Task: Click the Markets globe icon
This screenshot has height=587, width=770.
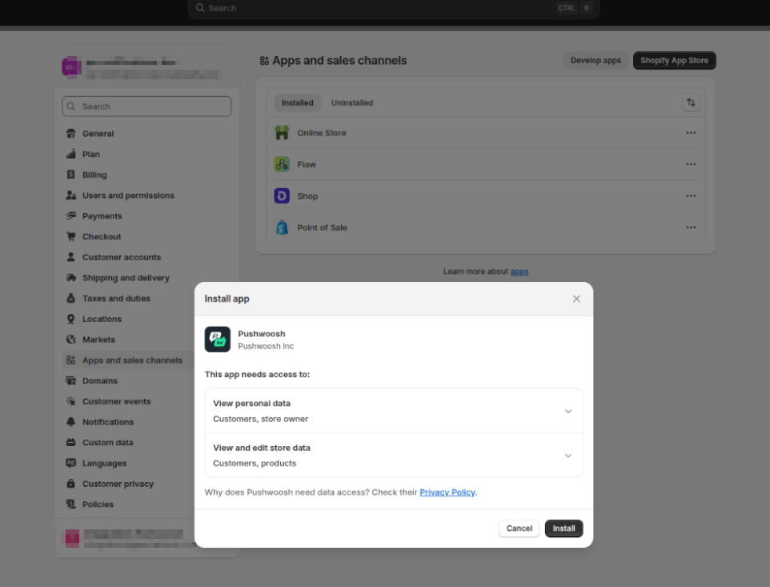Action: 70,340
